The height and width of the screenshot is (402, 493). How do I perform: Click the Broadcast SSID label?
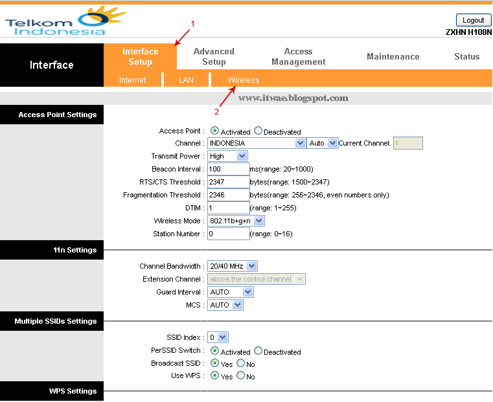pos(178,363)
